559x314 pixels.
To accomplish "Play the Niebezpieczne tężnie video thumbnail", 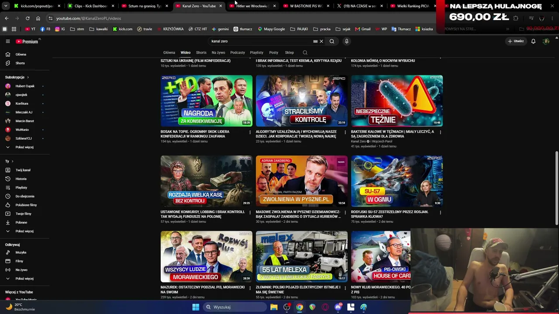I will [x=397, y=101].
